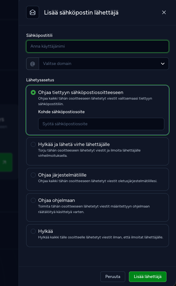Expand the domain list using the chevron arrow

pyautogui.click(x=163, y=64)
